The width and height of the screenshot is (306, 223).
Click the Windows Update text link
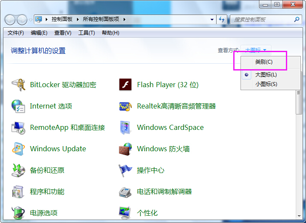[58, 149]
